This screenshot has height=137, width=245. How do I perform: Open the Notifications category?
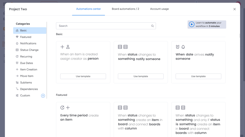(x=28, y=44)
